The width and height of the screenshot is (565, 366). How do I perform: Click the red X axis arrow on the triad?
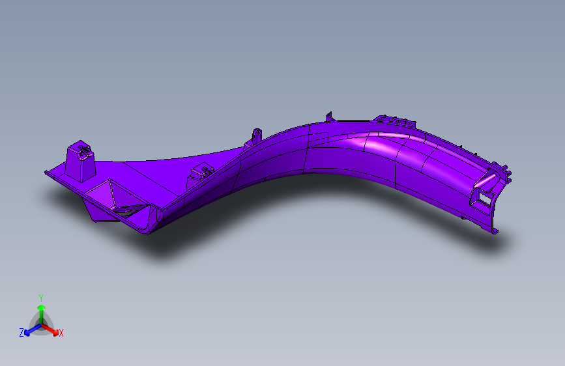coord(50,330)
